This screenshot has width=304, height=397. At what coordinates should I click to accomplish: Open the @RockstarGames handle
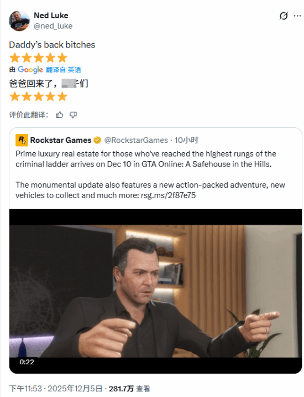[x=136, y=140]
